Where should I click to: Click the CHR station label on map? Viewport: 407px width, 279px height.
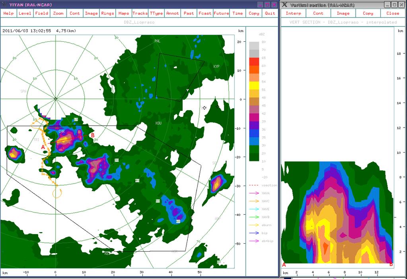[62, 132]
